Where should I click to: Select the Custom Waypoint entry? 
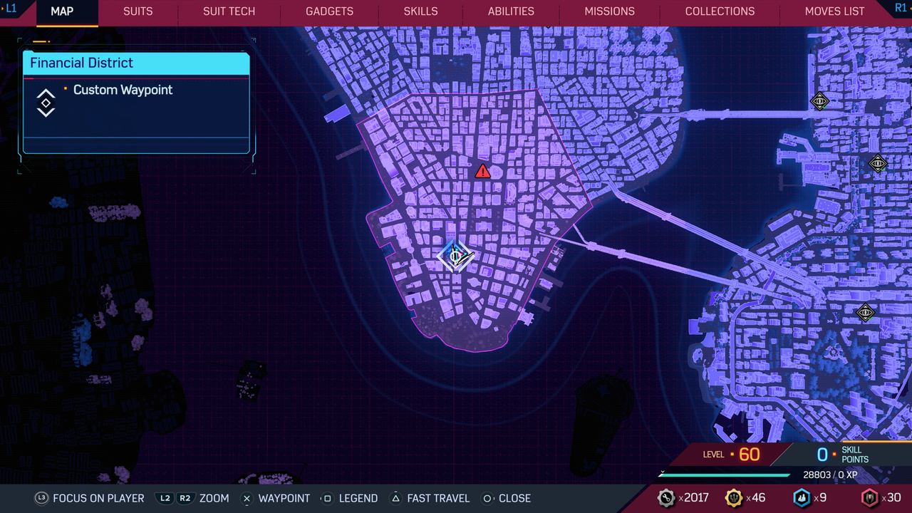pos(123,90)
